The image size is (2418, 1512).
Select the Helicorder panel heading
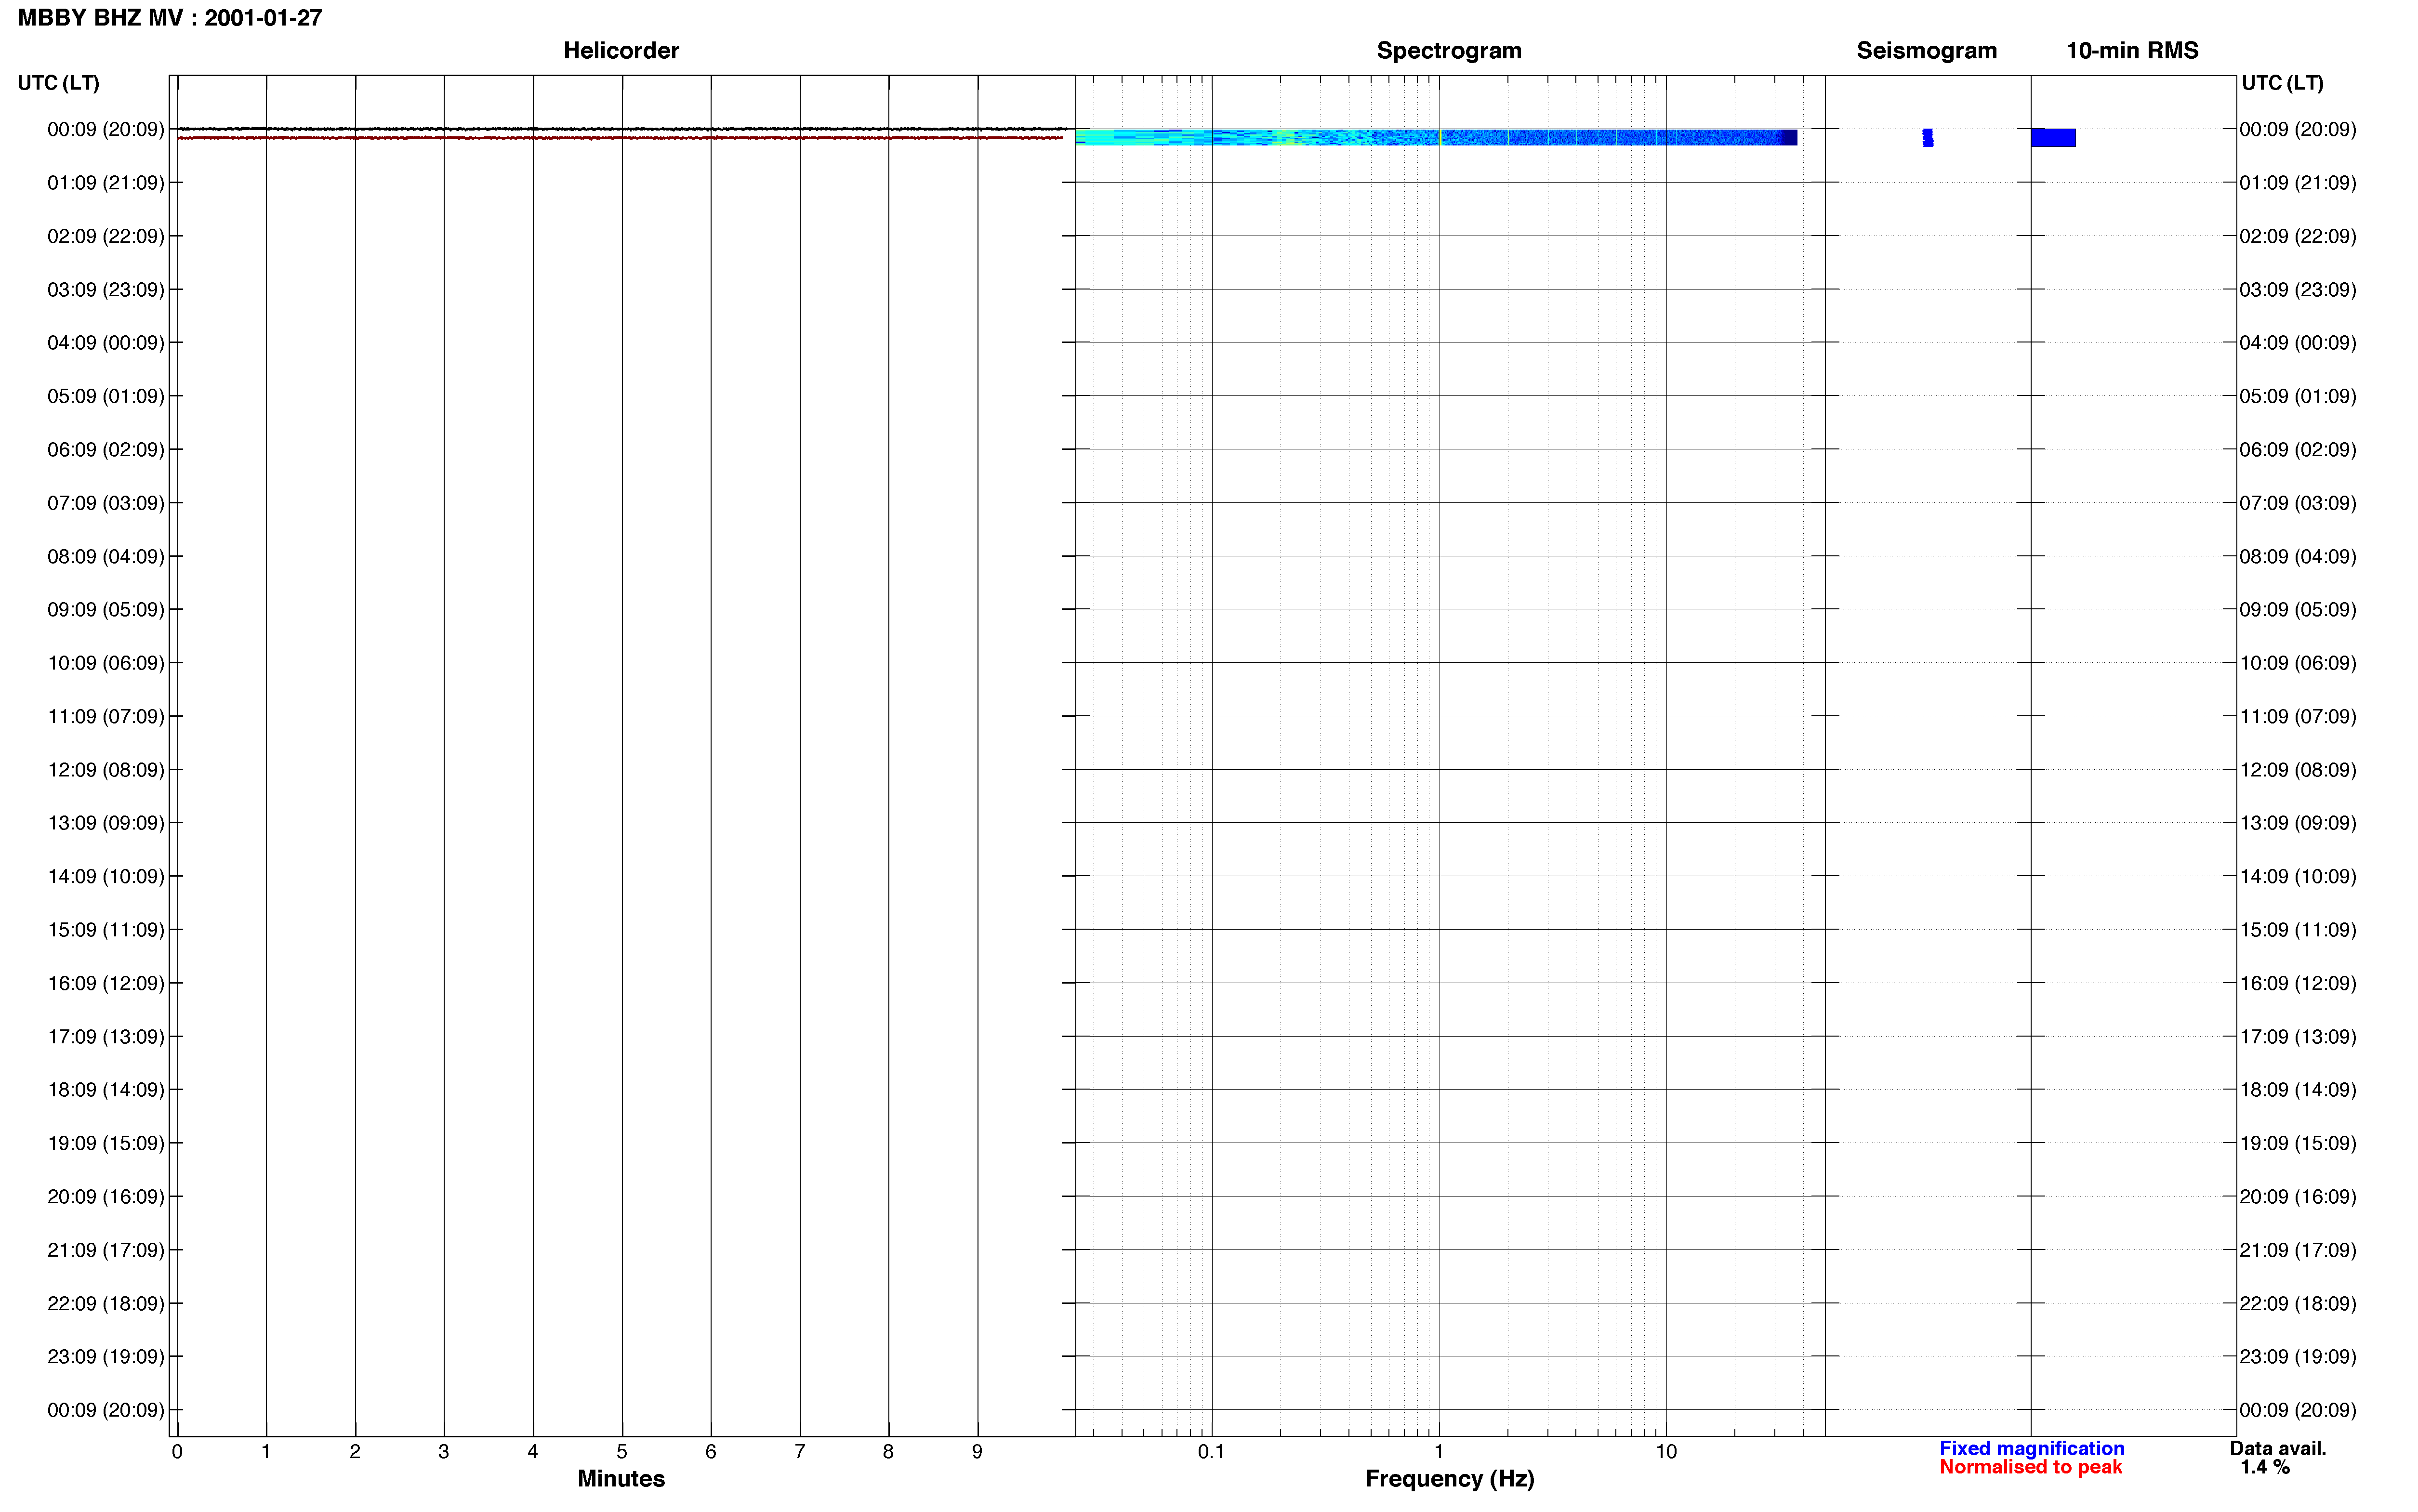pos(621,50)
